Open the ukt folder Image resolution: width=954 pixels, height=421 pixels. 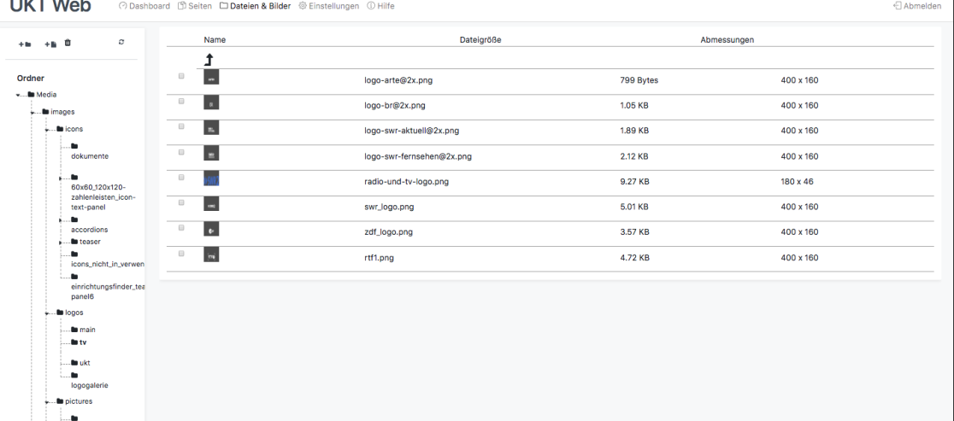(81, 363)
